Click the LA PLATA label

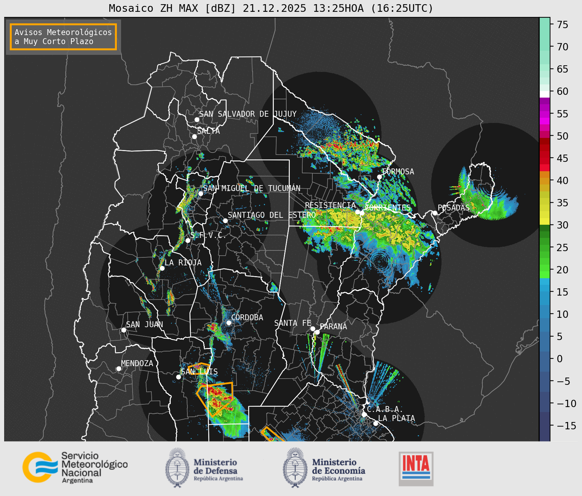tap(396, 418)
